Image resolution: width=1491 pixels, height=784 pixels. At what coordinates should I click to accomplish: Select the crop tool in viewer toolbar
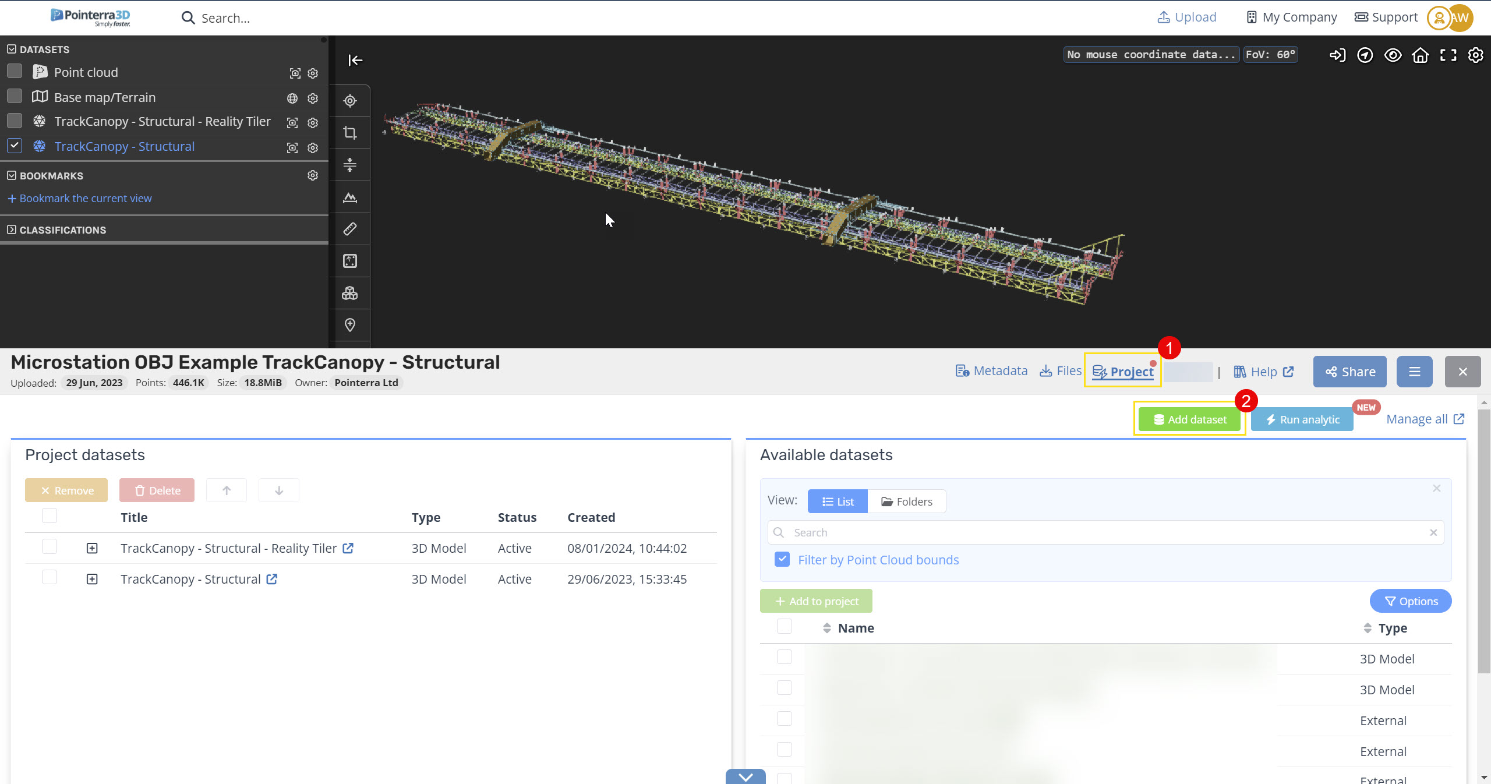(x=350, y=133)
